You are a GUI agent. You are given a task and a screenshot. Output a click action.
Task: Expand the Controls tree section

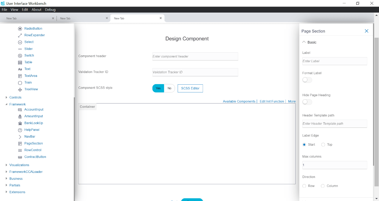click(x=6, y=97)
